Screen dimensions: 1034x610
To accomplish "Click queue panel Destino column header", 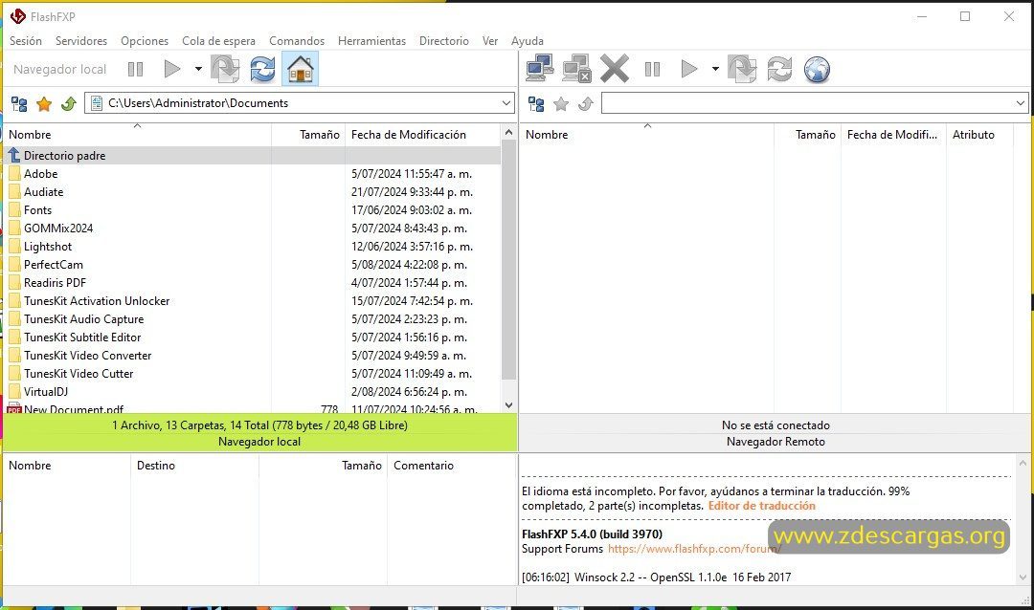I will tap(194, 465).
